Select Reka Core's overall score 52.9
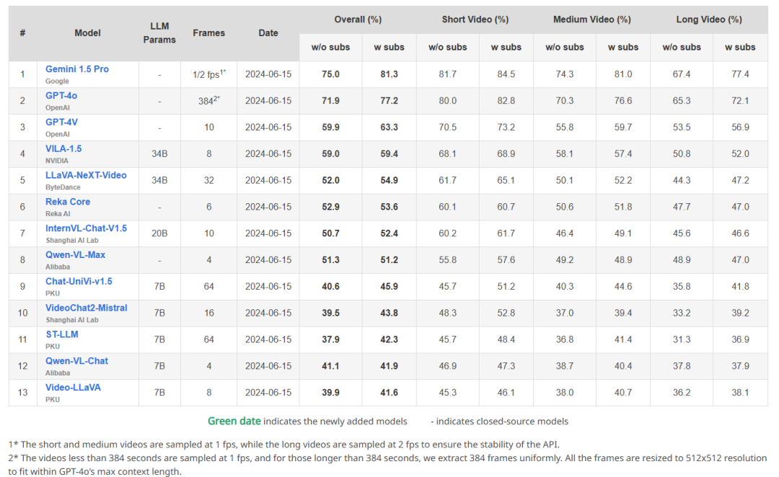Viewport: 779px width, 477px height. tap(330, 207)
